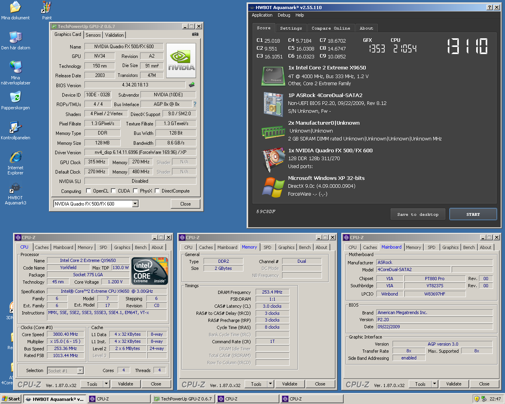Switch to Compare Online tab in Aquamark
This screenshot has width=505, height=404.
point(331,28)
